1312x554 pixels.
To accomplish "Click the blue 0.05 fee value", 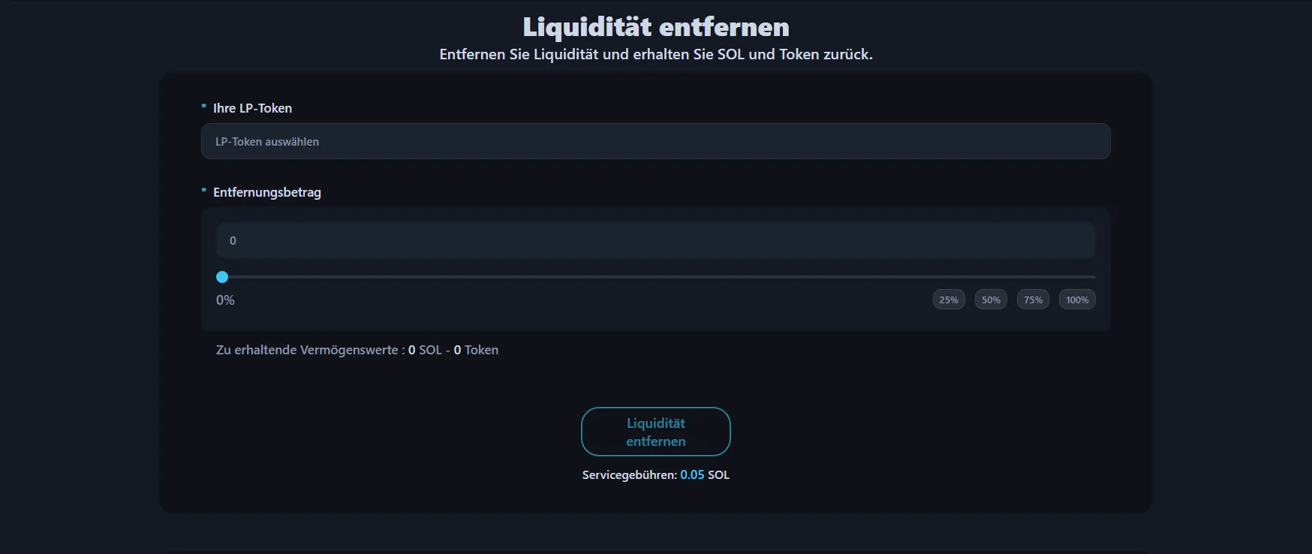I will [x=692, y=474].
